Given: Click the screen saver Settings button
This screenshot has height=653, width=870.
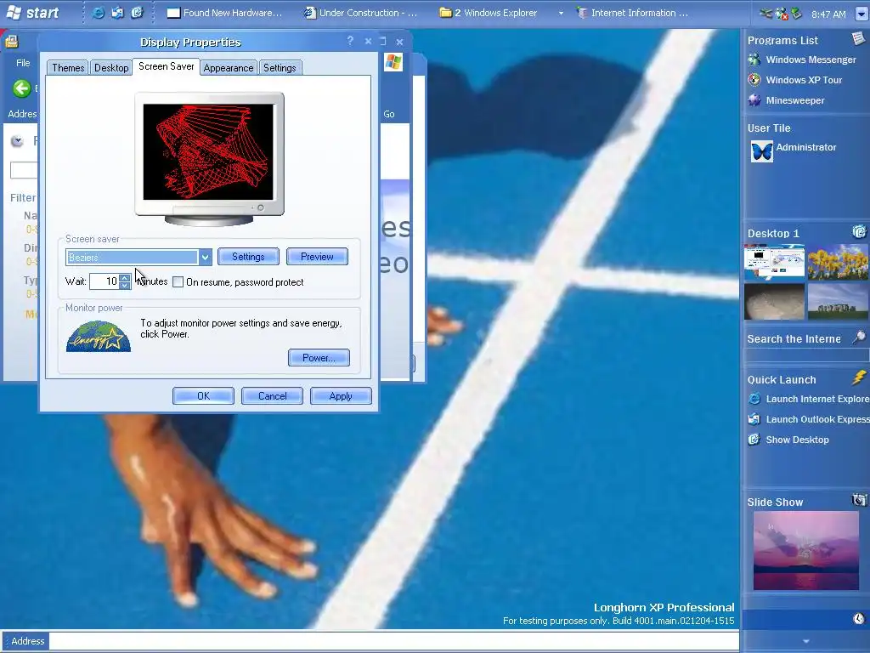Looking at the screenshot, I should click(248, 257).
